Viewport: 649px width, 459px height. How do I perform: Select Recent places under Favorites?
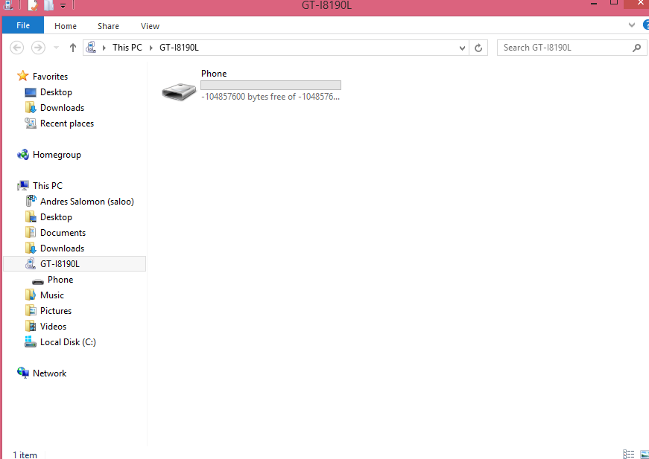(x=66, y=123)
